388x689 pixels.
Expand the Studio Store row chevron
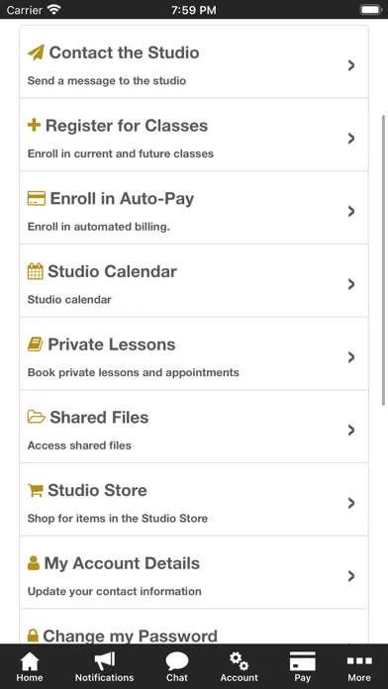pos(351,503)
